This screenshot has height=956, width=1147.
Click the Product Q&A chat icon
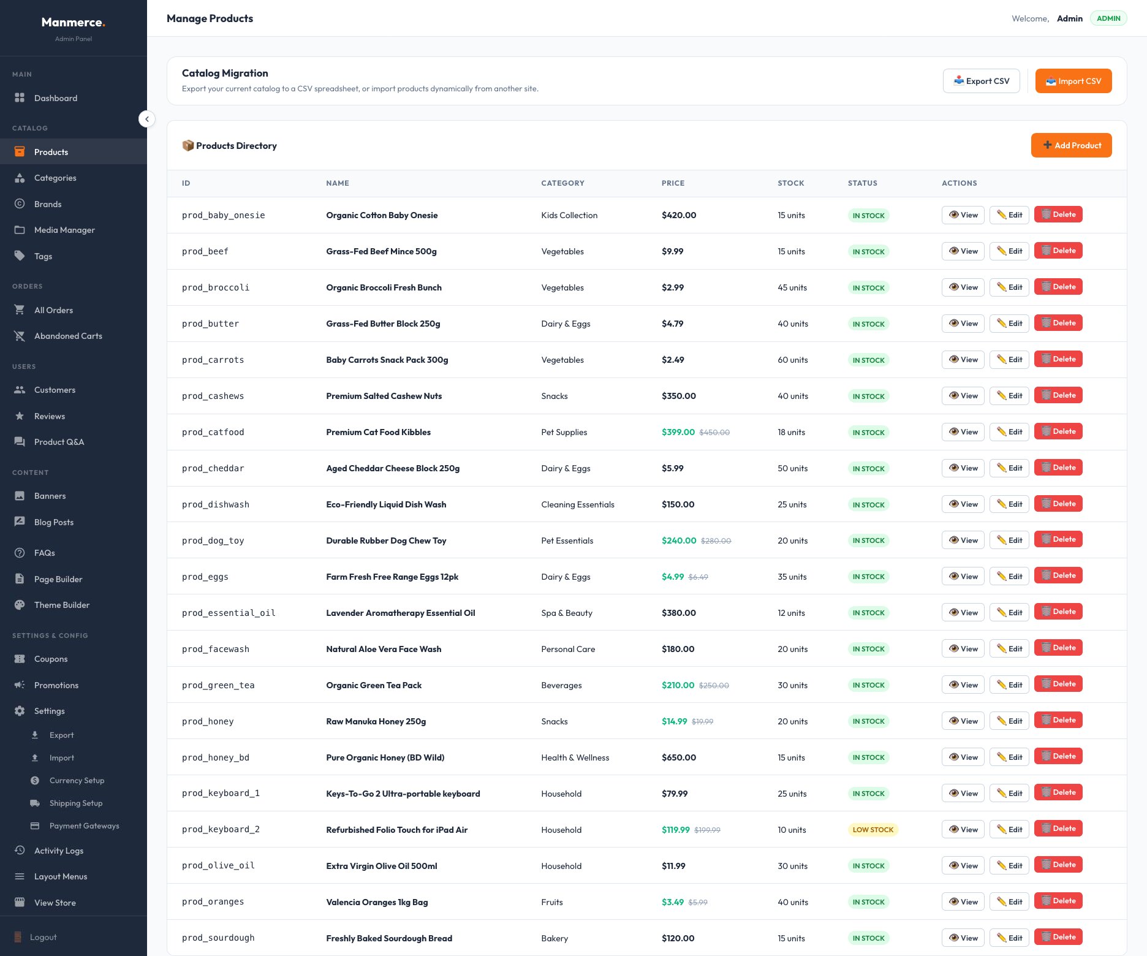(x=20, y=442)
